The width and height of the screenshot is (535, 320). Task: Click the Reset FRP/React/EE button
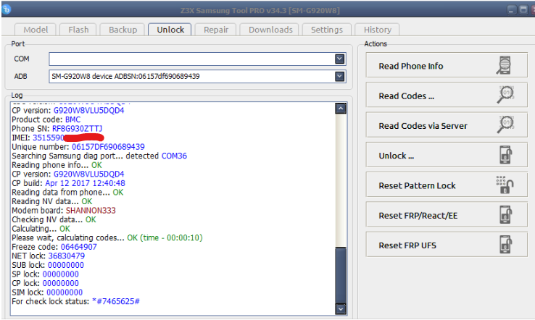447,214
